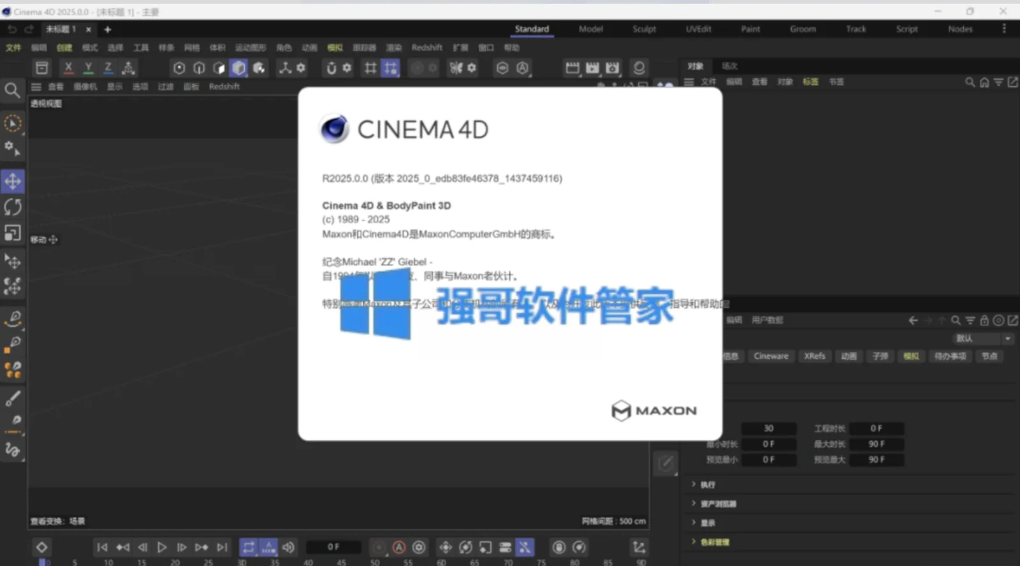
Task: Toggle the Z axis lock
Action: [x=108, y=68]
